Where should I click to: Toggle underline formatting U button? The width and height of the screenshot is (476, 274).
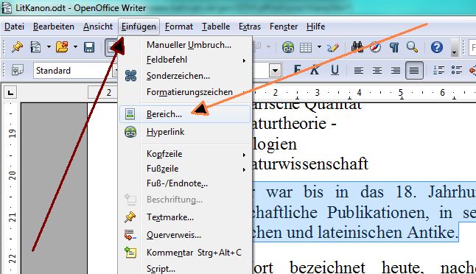pyautogui.click(x=335, y=71)
